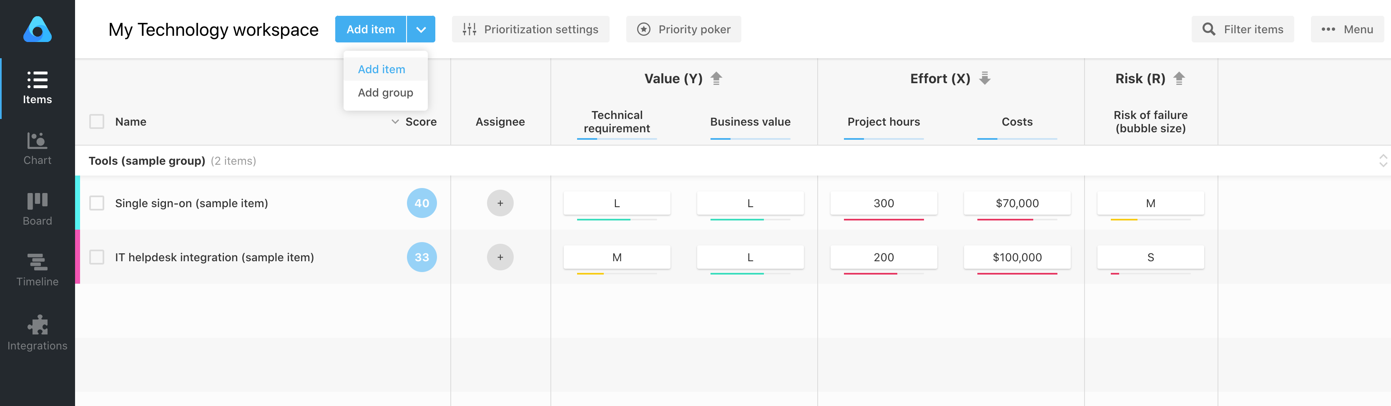Viewport: 1391px width, 406px height.
Task: Check the Single sign-on item checkbox
Action: pos(97,203)
